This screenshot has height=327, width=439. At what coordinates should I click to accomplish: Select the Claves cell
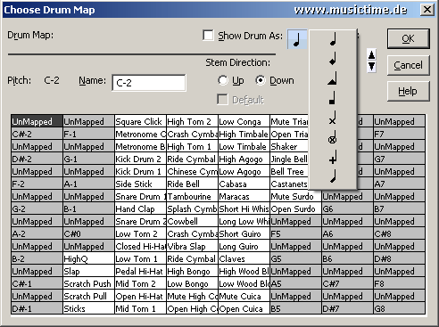(244, 258)
